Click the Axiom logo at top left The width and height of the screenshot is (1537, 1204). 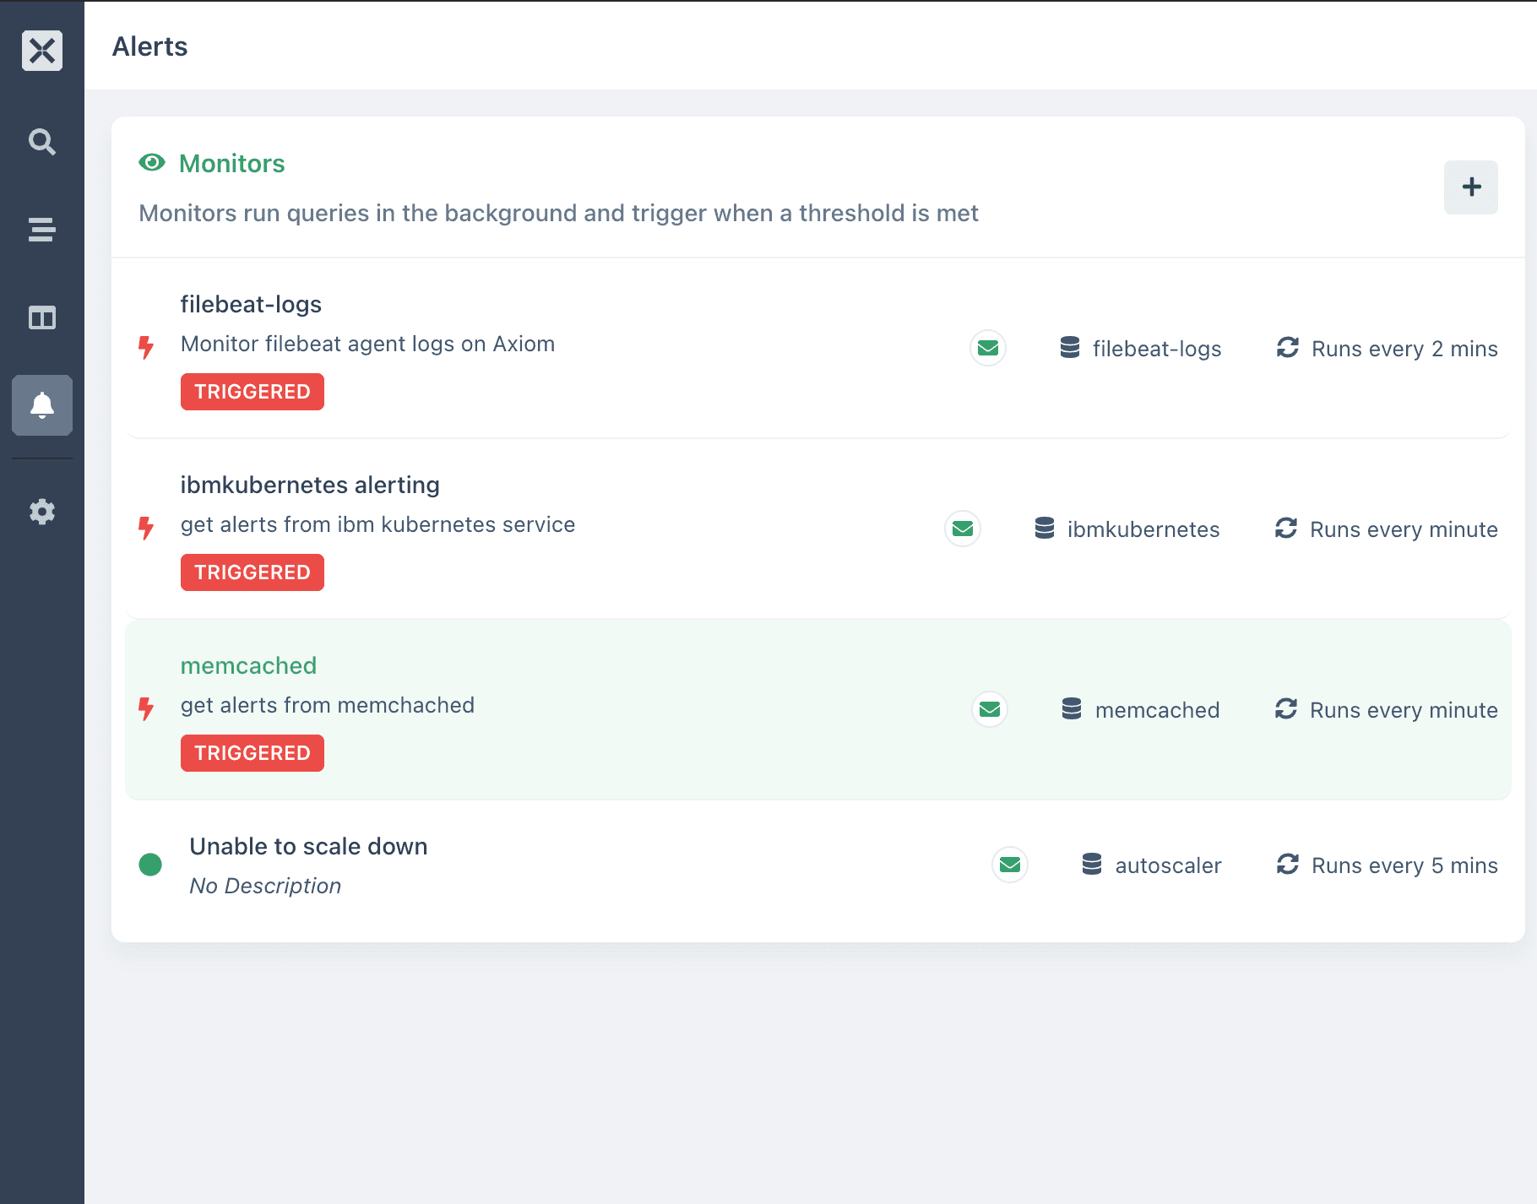41,51
